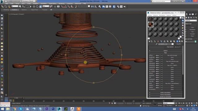198x111 pixels.
Task: Open Render Setup from main toolbar
Action: click(118, 6)
